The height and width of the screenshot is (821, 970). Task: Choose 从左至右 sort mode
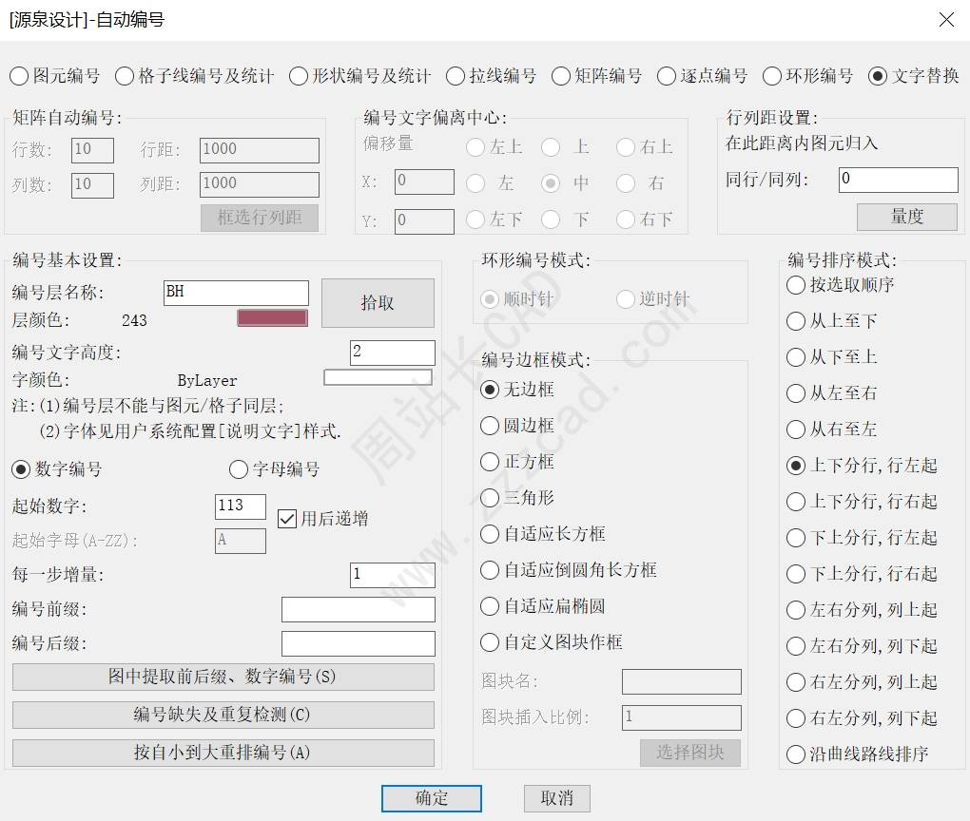(831, 393)
